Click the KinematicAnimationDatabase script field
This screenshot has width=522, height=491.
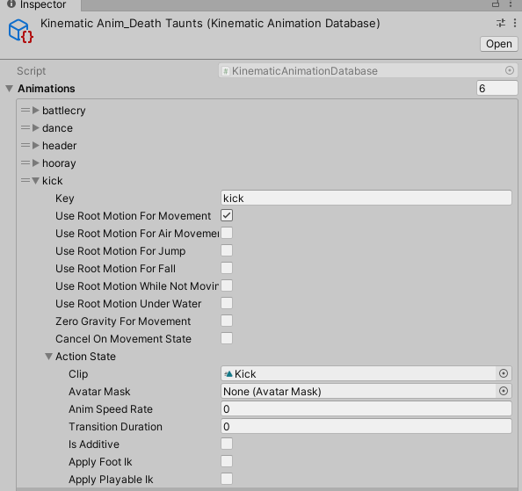pyautogui.click(x=368, y=71)
